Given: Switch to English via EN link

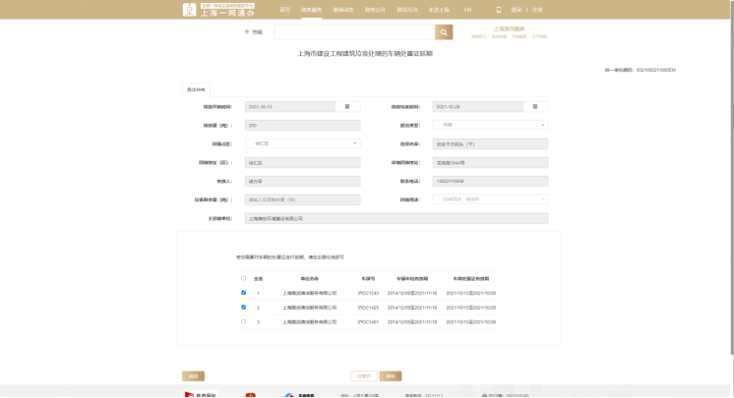Looking at the screenshot, I should [x=467, y=10].
